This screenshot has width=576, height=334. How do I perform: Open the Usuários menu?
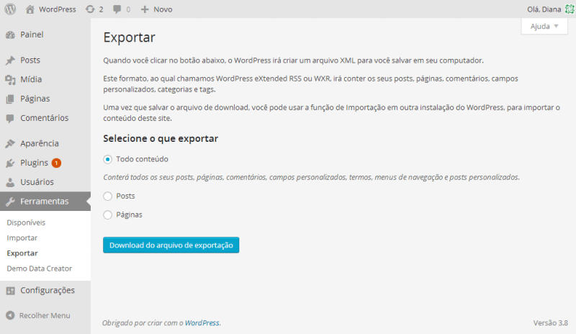pyautogui.click(x=37, y=182)
